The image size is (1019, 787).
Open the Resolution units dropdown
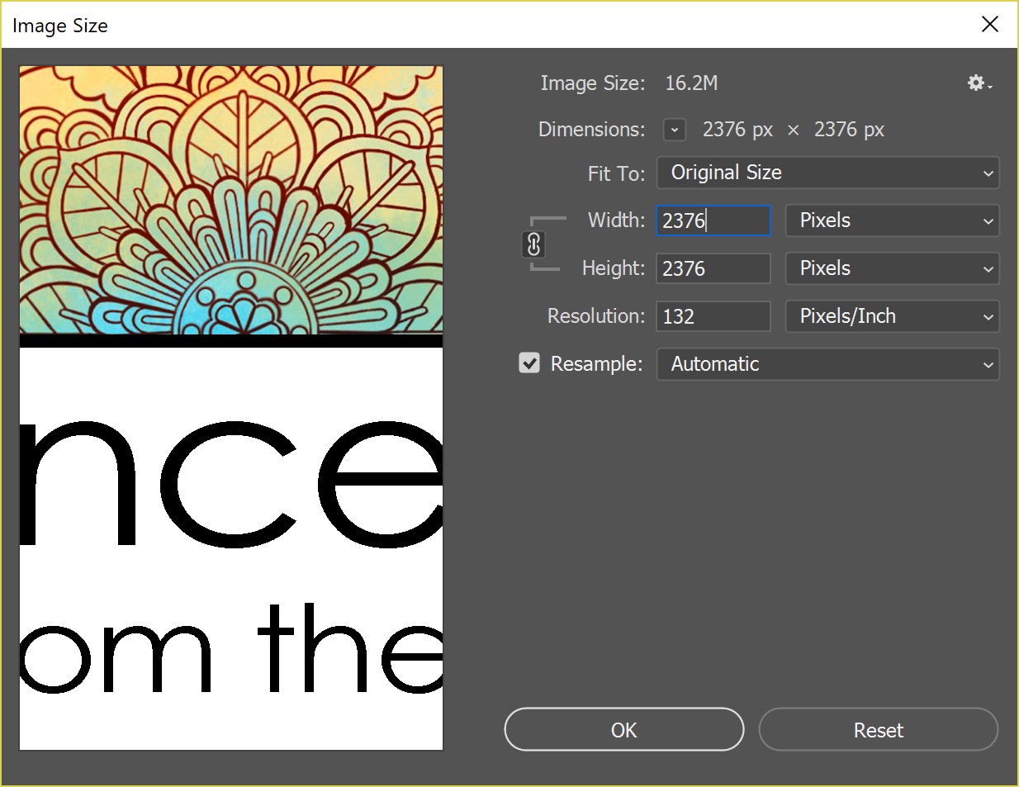pyautogui.click(x=892, y=316)
